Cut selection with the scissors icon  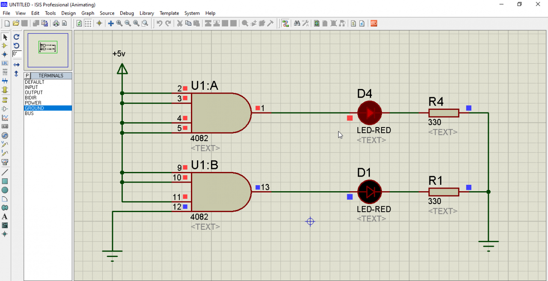click(x=180, y=23)
